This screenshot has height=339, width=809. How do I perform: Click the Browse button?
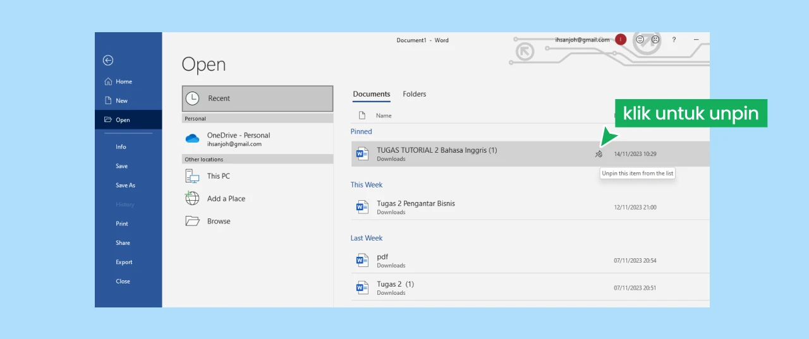(x=257, y=221)
